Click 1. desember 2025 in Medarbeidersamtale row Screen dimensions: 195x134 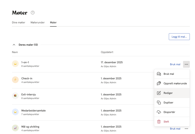[x=111, y=111]
